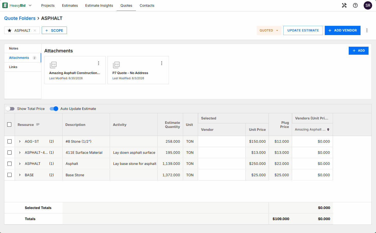Click the Quote Folders breadcrumb link
This screenshot has width=376, height=233.
(x=20, y=18)
